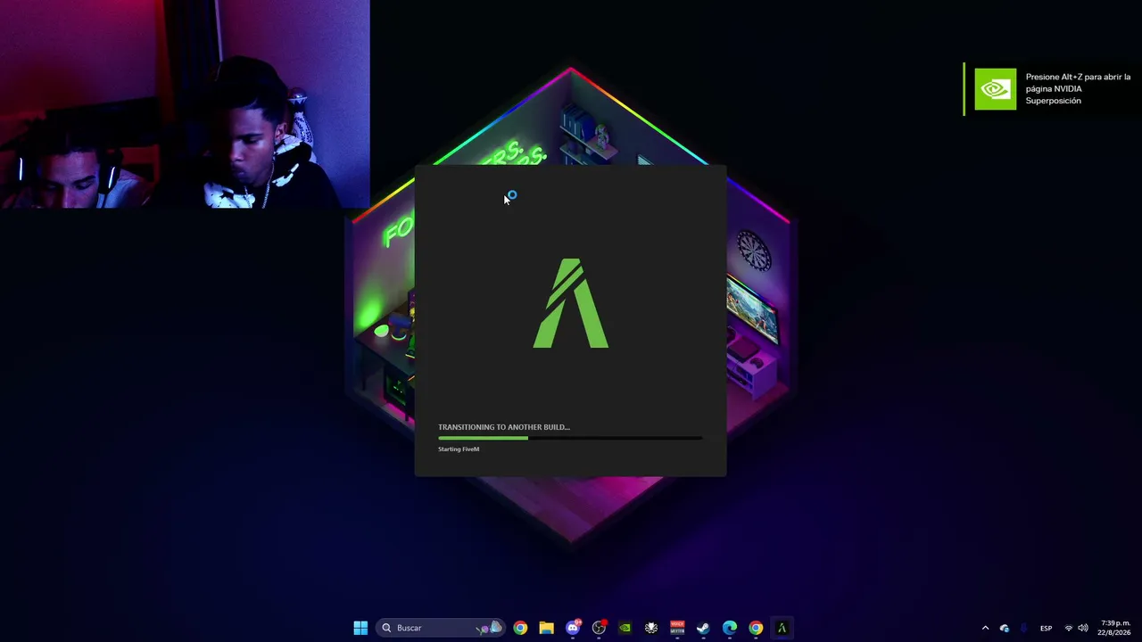Click the "TRANSITIONING TO ANOTHER BUILD..." text
This screenshot has height=642, width=1142.
point(504,427)
